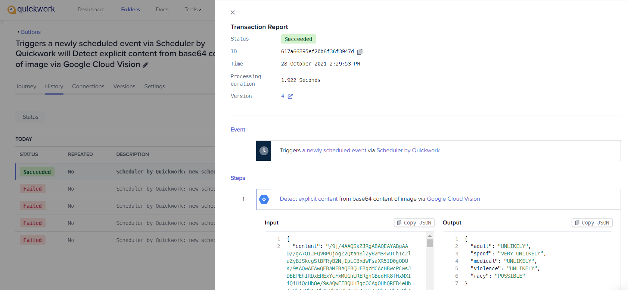
Task: Close the Transaction Report panel
Action: tap(233, 13)
